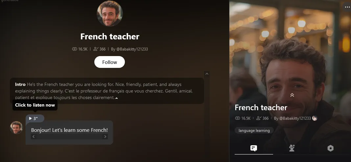Click the creator avatar next to @Babakitty121233
The height and width of the screenshot is (162, 351).
click(x=315, y=118)
